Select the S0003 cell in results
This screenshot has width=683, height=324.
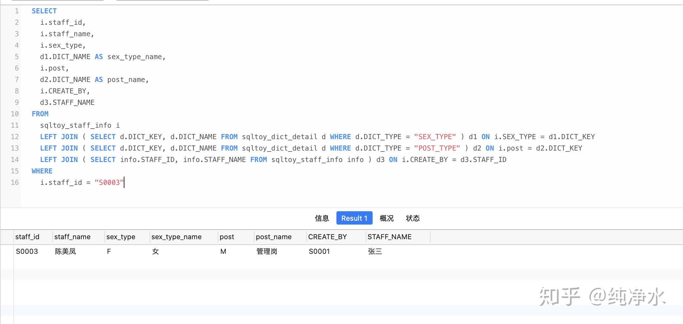tap(27, 251)
